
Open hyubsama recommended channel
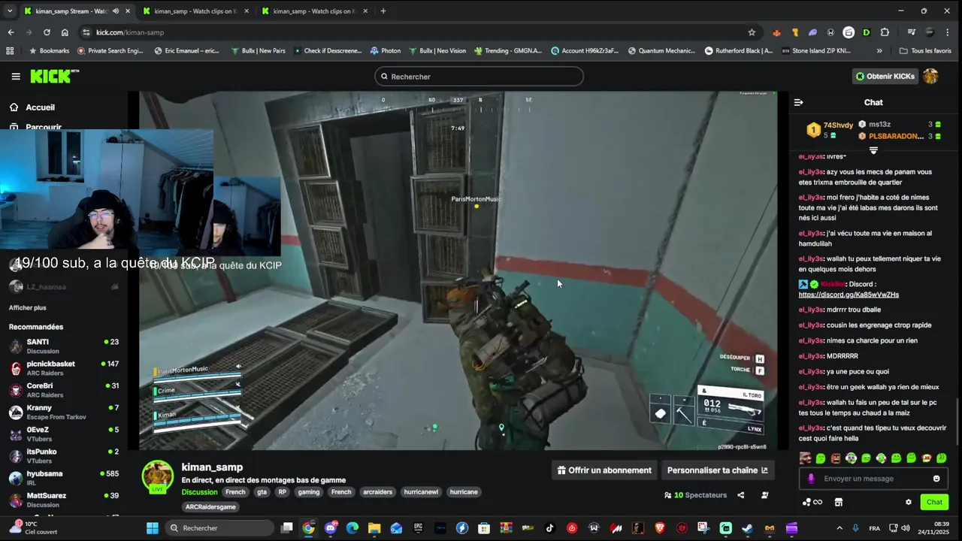pyautogui.click(x=63, y=478)
